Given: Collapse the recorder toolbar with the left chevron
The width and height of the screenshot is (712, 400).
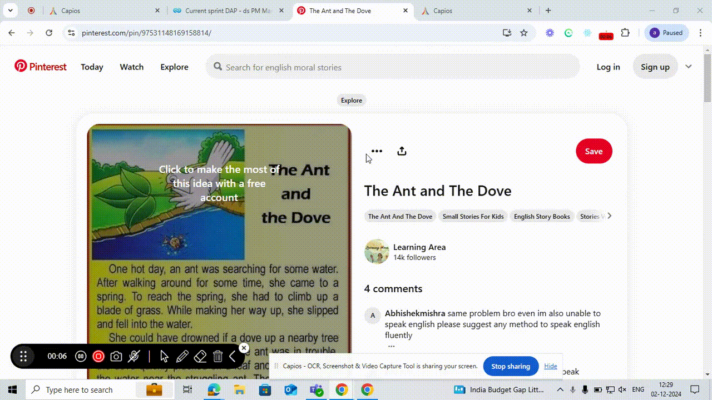Looking at the screenshot, I should pyautogui.click(x=233, y=356).
